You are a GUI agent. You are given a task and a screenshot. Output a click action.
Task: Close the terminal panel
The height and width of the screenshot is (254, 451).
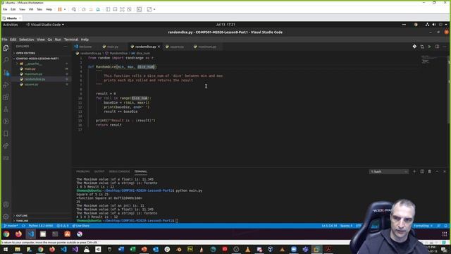click(445, 171)
